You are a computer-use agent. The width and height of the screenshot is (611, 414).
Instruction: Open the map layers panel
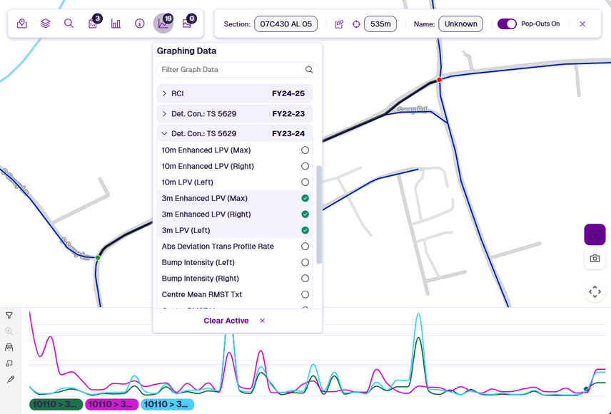(46, 24)
